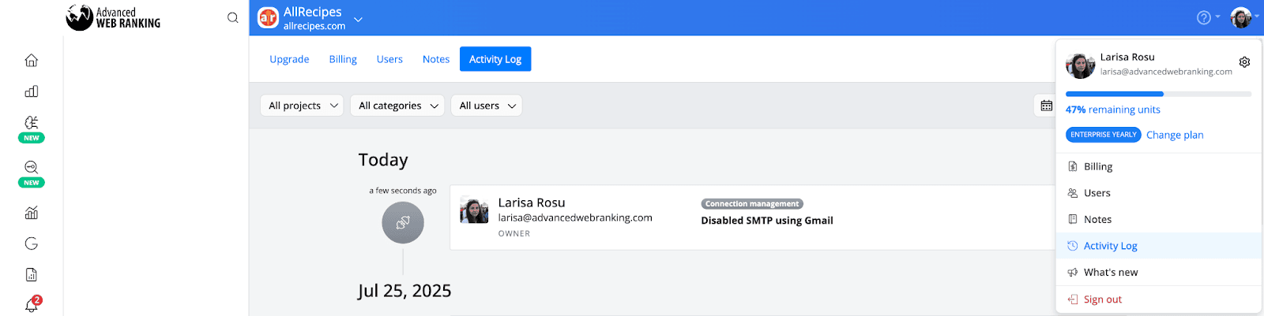Image resolution: width=1264 pixels, height=316 pixels.
Task: Open the help question mark icon
Action: coord(1204,17)
